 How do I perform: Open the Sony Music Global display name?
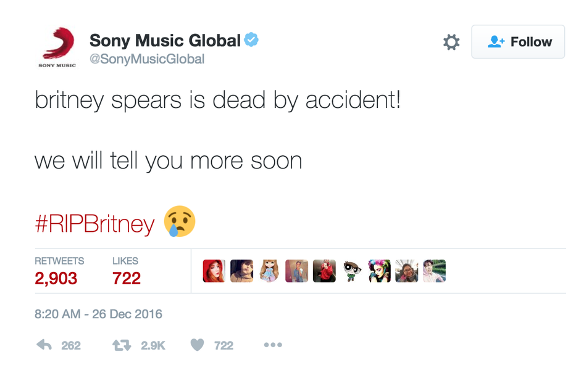(165, 41)
